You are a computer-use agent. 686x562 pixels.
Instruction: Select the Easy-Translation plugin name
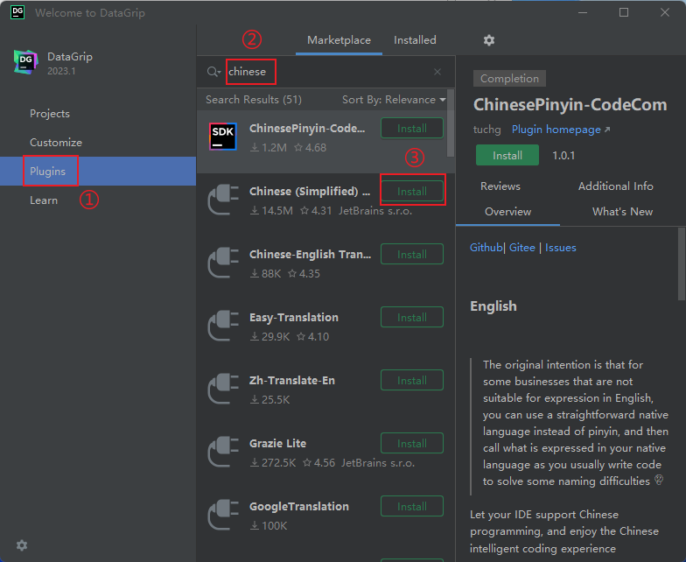(294, 318)
